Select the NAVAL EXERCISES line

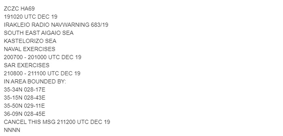tap(29, 49)
